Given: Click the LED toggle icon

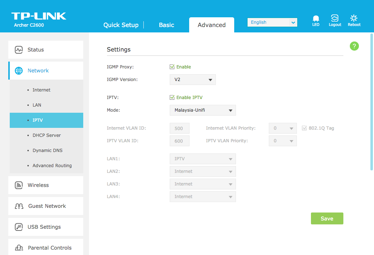Looking at the screenshot, I should [316, 18].
